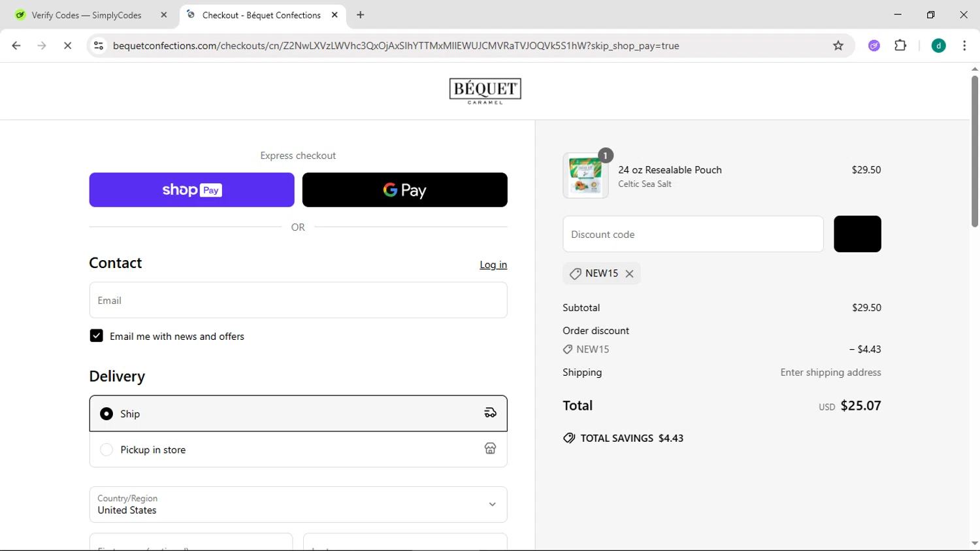The height and width of the screenshot is (551, 980).
Task: Click 'Enter shipping address' text
Action: [831, 373]
